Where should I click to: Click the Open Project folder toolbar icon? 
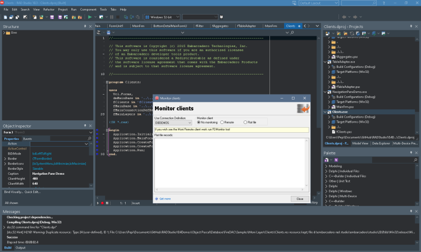[42, 17]
